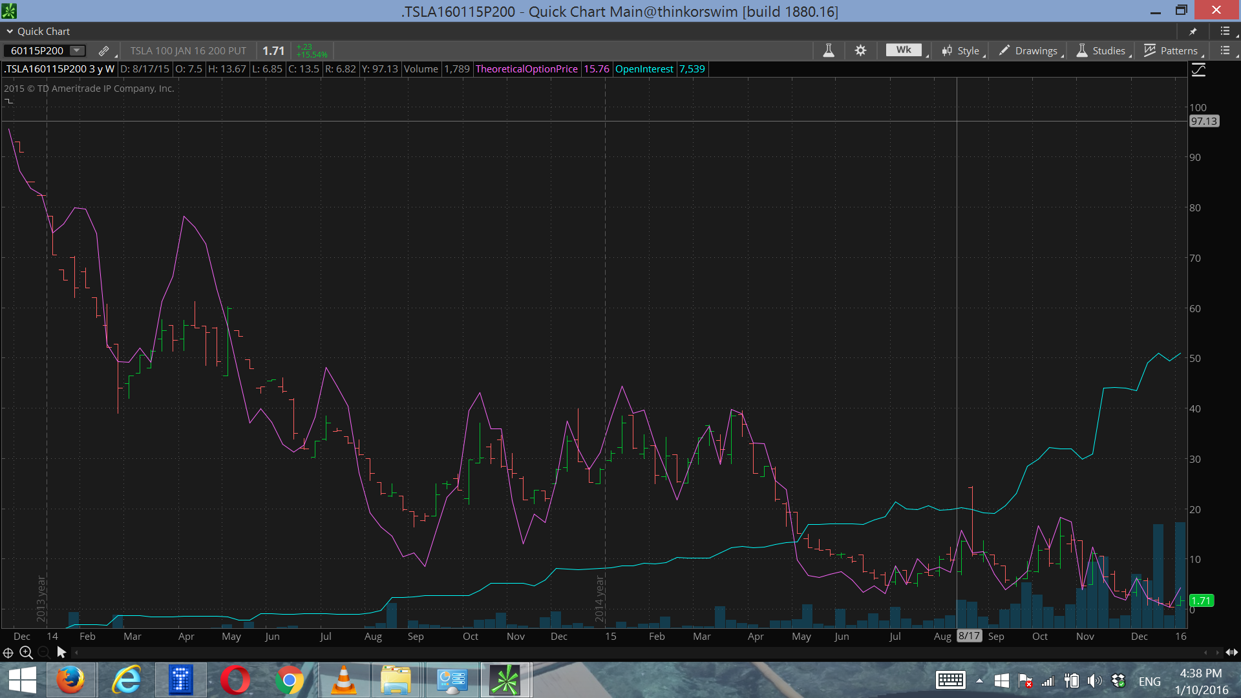Viewport: 1241px width, 698px height.
Task: Click the .TSLA160115P200 3 y W label
Action: point(59,69)
